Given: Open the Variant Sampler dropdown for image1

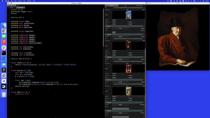Looking at the screenshot, I should tap(128, 20).
